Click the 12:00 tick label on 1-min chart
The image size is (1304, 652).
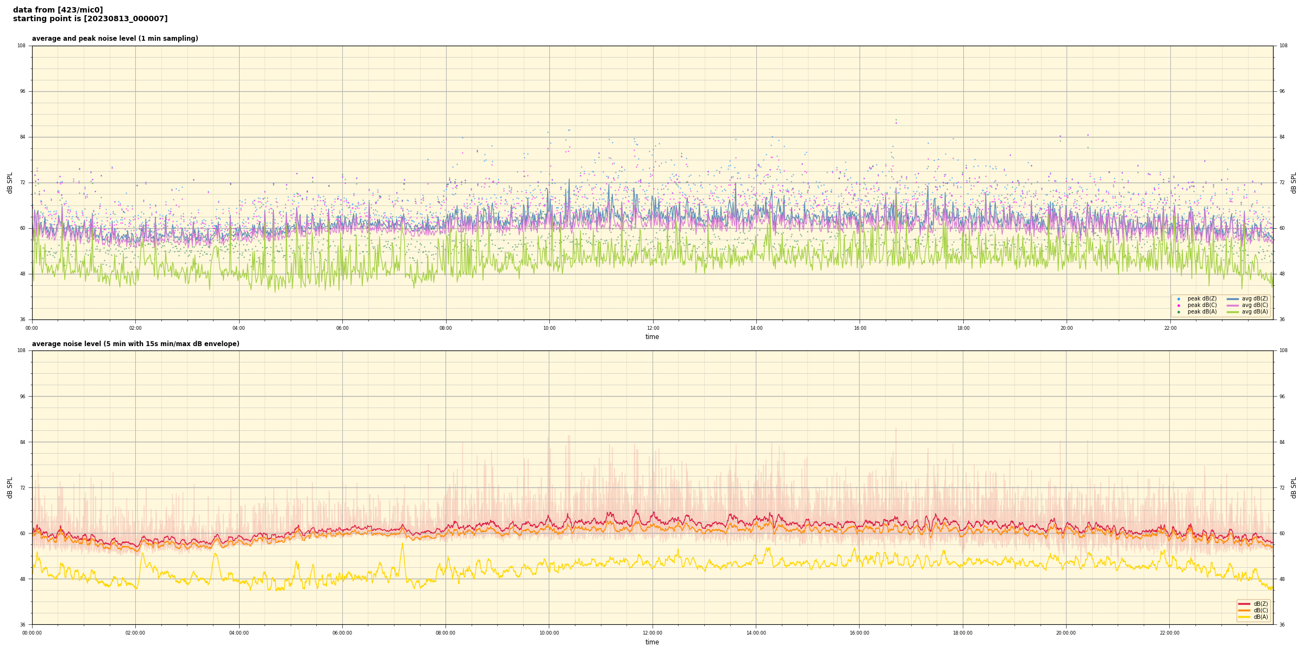point(653,328)
